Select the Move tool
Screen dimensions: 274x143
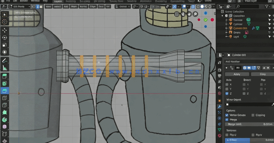[5, 30]
